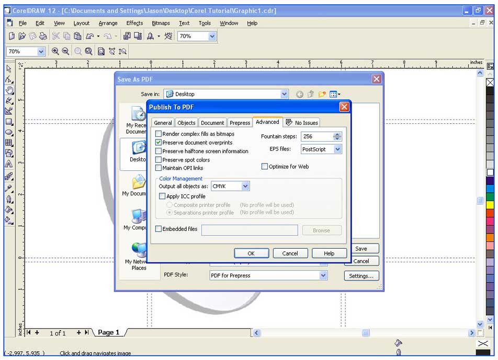Check Apply ICC profile option

click(x=162, y=196)
